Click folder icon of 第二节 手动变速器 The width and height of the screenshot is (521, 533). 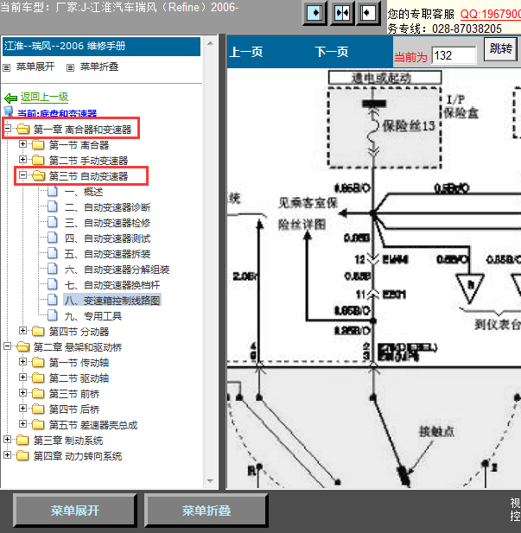(38, 160)
